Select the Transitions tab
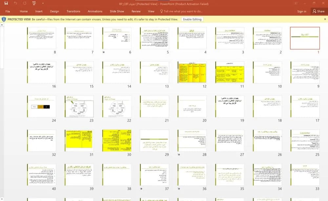This screenshot has width=328, height=201. tap(73, 11)
